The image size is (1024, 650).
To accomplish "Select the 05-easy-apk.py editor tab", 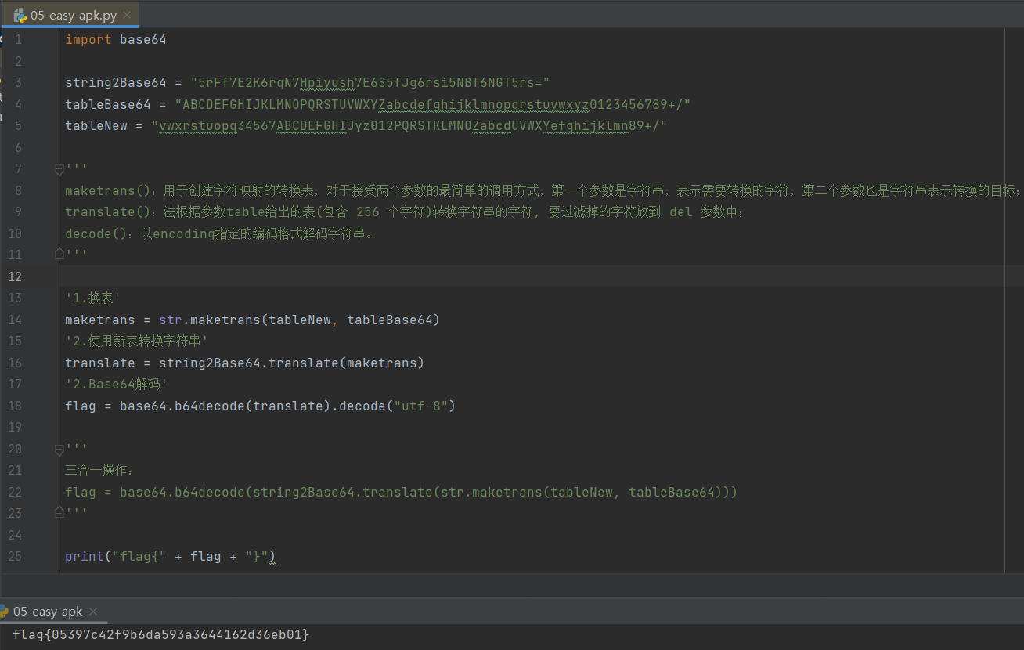I will 72,15.
